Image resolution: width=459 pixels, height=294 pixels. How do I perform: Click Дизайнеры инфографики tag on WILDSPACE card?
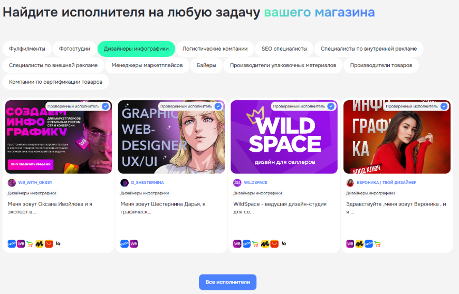[257, 193]
